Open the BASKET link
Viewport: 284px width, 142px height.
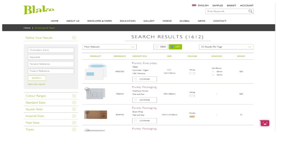pyautogui.click(x=231, y=6)
